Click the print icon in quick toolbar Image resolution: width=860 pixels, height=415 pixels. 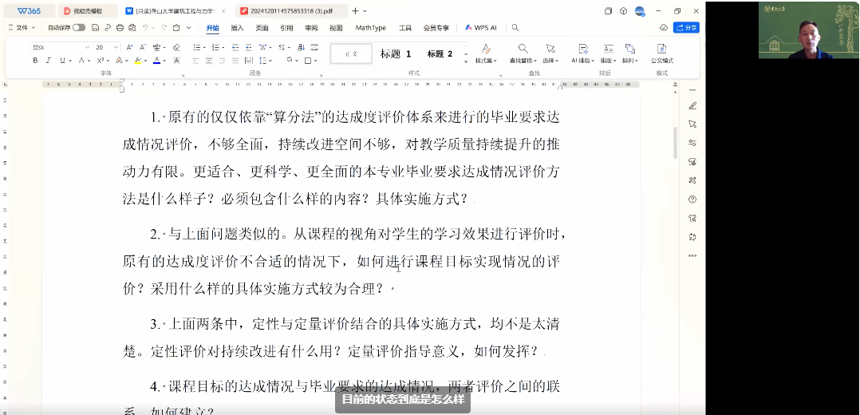(119, 27)
